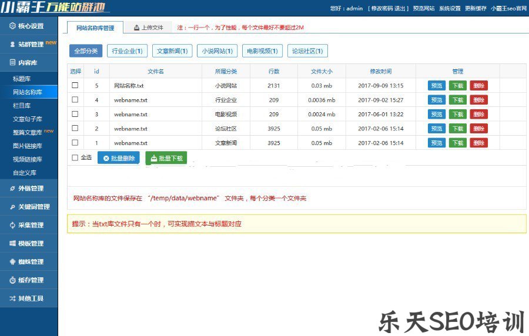529x336 pixels.
Task: Delete file id 1 with 删除 button
Action: coord(478,143)
